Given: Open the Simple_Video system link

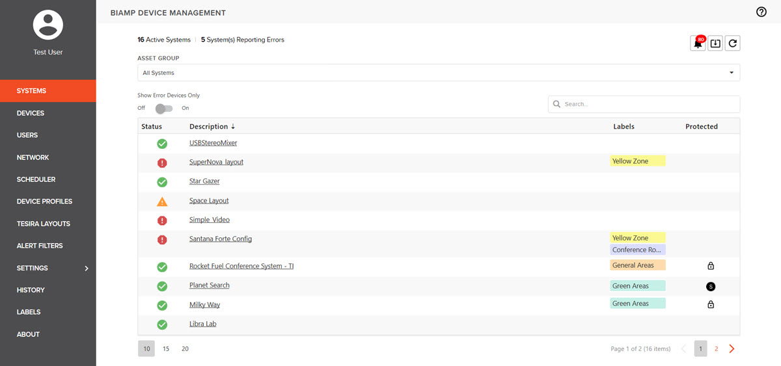Looking at the screenshot, I should (x=210, y=220).
